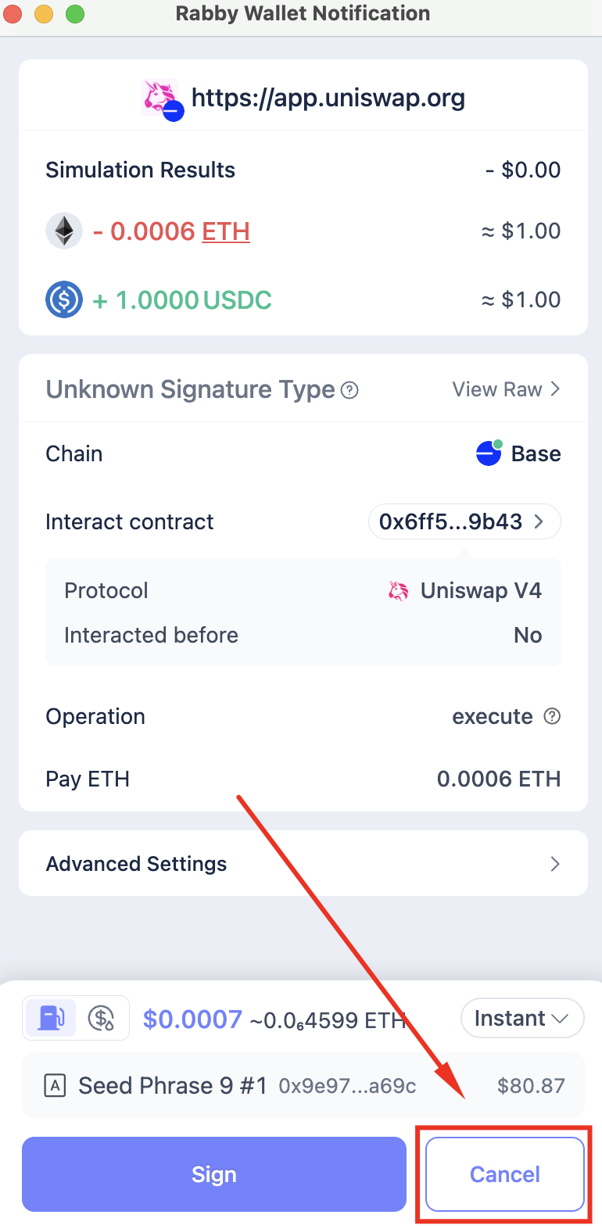
Task: Click the Uniswap V4 protocol icon
Action: coord(399,591)
